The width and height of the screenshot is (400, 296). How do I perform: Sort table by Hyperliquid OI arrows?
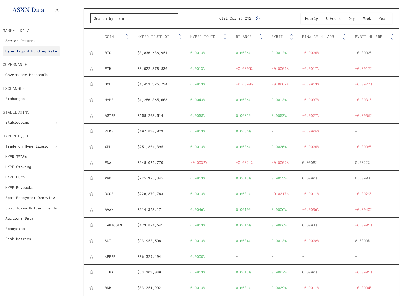[x=179, y=37]
